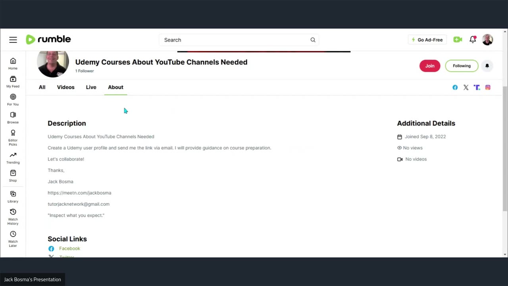Viewport: 508px width, 286px height.
Task: Open Shop in sidebar
Action: (x=13, y=176)
